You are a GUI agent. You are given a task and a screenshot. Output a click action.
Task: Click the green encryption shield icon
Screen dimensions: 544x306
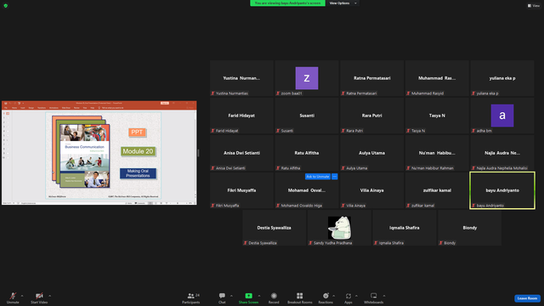tap(6, 6)
